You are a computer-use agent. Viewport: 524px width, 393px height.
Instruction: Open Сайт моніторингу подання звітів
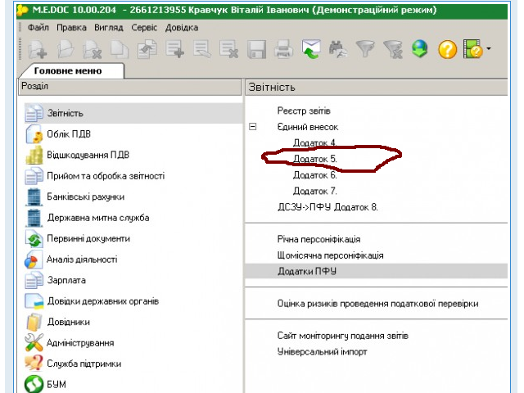(x=342, y=336)
